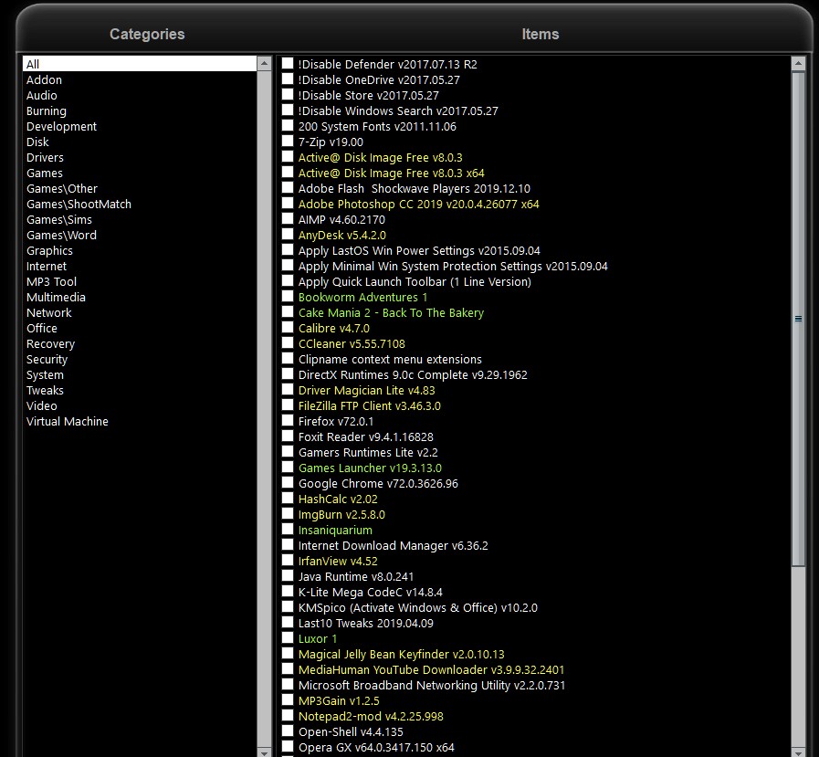Check the Java Runtime v8.0.241 box
The image size is (819, 757).
point(288,576)
